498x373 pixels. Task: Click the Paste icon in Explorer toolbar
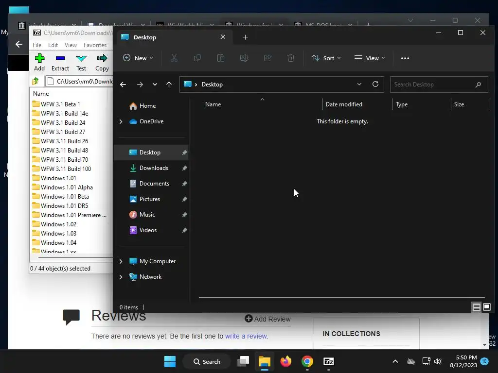[x=221, y=58]
